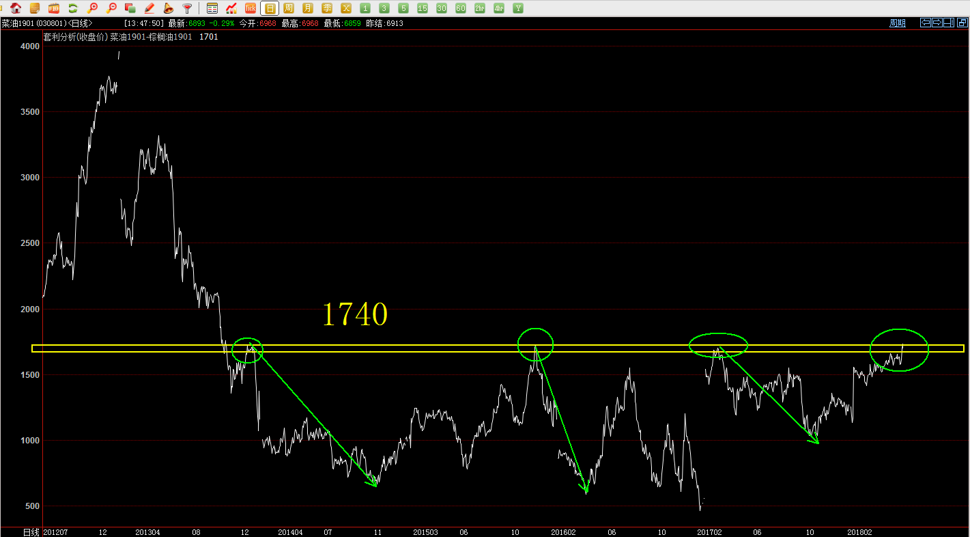Click the high value 最高 6968
Image resolution: width=970 pixels, height=537 pixels.
300,23
